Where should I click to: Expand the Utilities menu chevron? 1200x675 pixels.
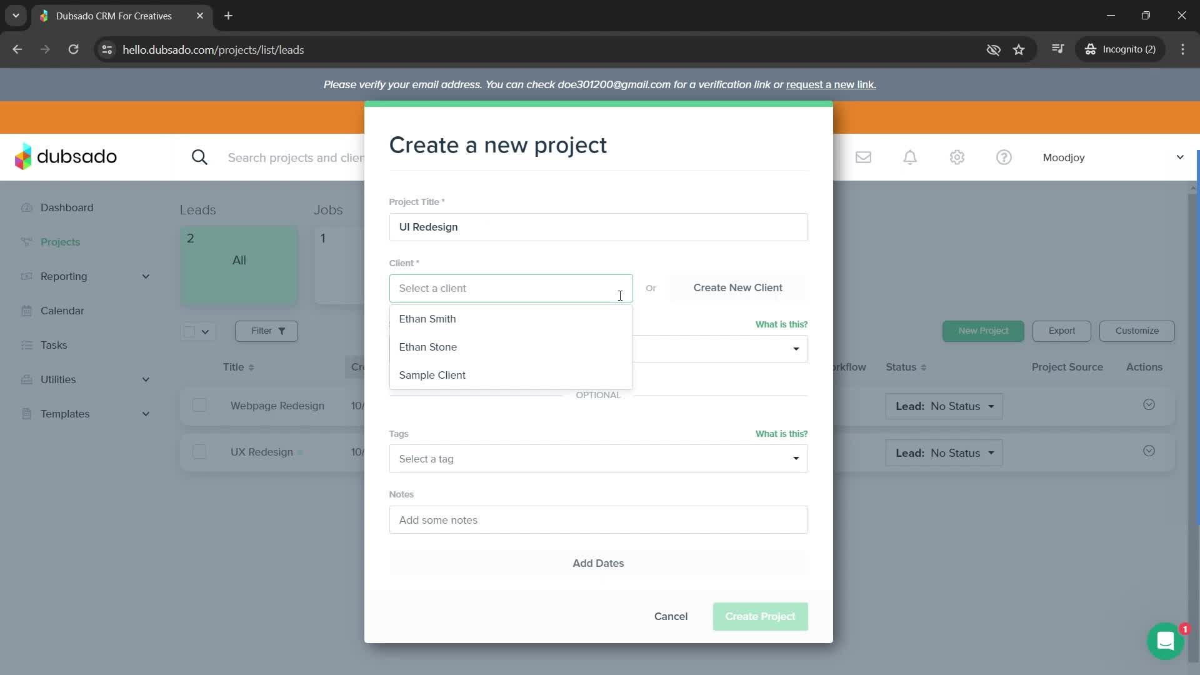pos(146,379)
